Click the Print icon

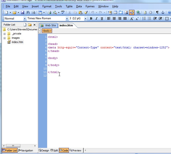(x=49, y=12)
